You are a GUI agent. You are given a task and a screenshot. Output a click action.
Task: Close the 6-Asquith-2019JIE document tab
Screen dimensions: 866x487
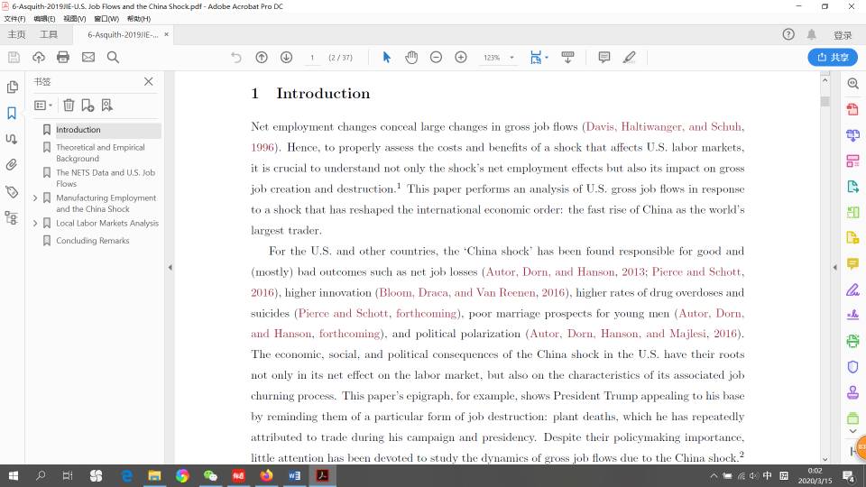[x=166, y=34]
